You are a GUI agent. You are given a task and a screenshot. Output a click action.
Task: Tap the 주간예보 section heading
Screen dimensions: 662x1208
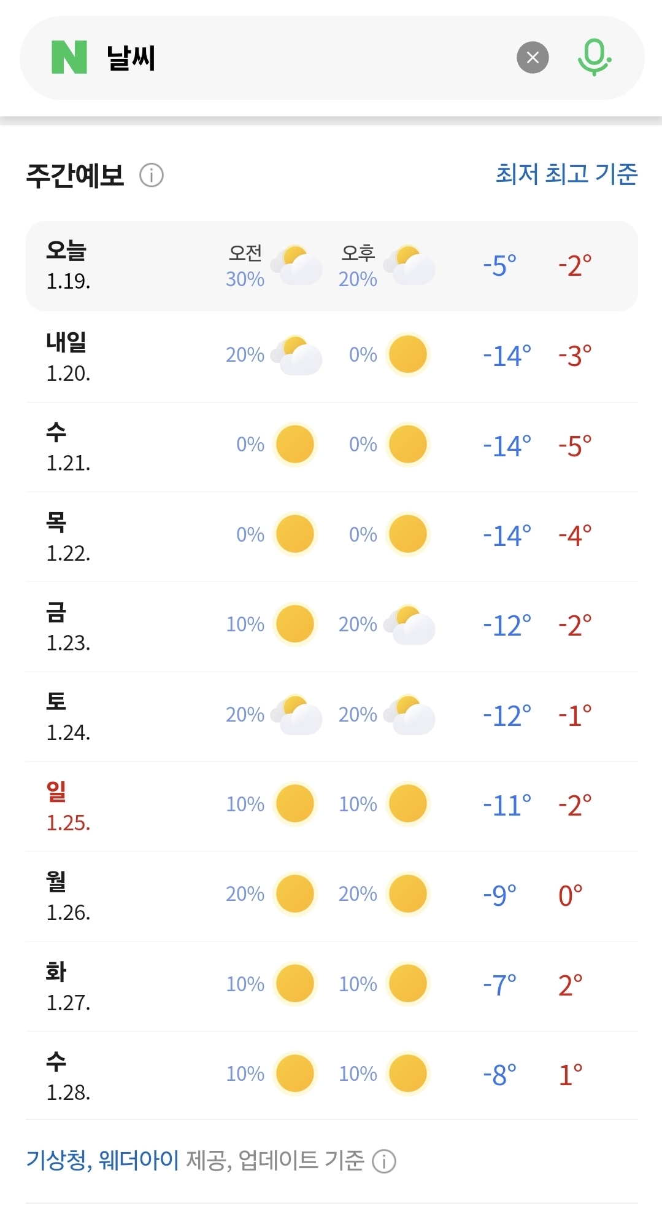pos(75,176)
